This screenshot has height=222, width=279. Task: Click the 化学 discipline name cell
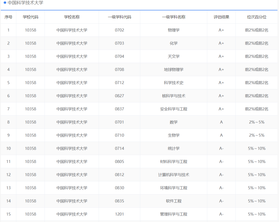click(174, 43)
